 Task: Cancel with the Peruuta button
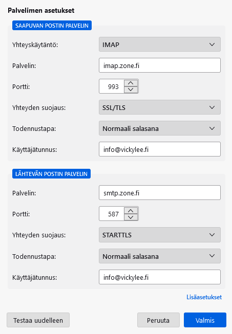pos(158,320)
